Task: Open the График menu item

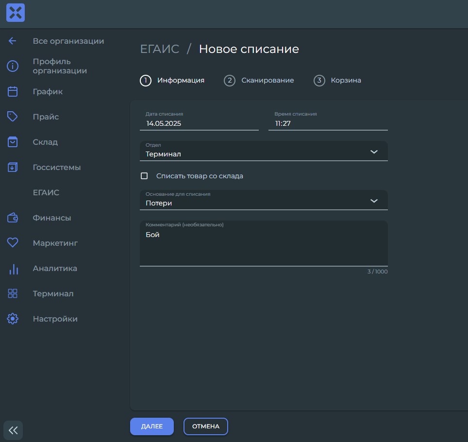Action: [x=48, y=91]
